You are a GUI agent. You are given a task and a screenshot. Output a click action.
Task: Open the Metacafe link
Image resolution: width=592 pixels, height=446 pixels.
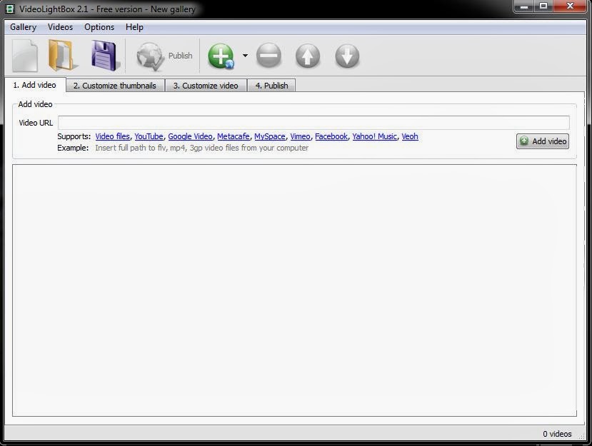234,136
